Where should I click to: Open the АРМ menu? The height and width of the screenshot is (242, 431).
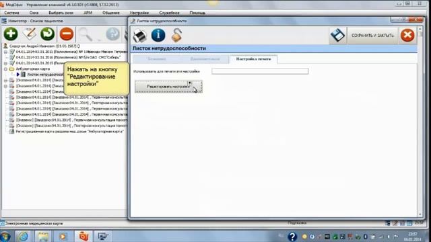coord(88,13)
